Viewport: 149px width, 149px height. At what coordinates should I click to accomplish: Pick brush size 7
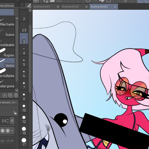point(24,84)
